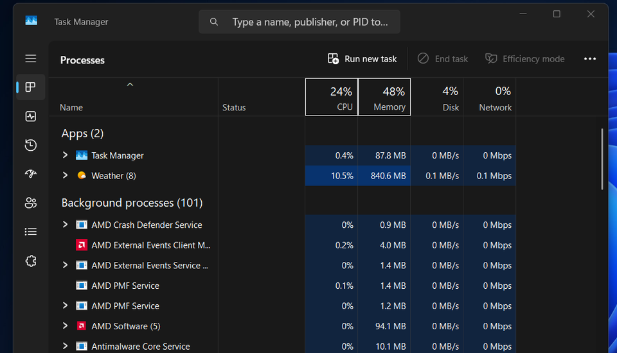Click Weather's 0.1 Mbps network cell
Screen dimensions: 617x353
(x=490, y=176)
